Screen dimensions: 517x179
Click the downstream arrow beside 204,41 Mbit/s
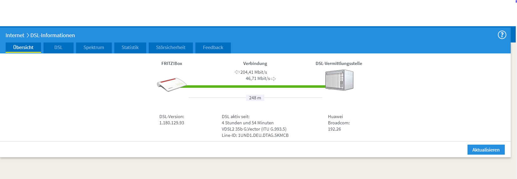237,72
